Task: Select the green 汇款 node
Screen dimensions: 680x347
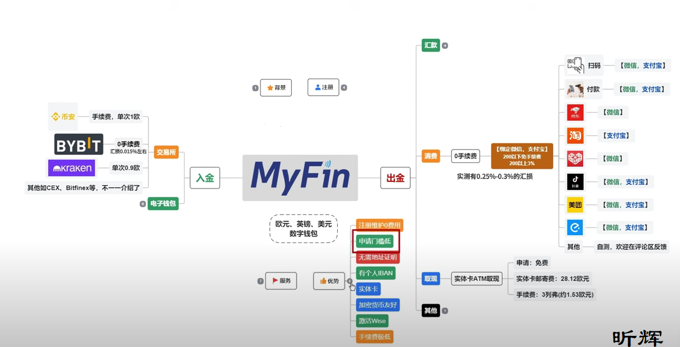Action: [431, 46]
